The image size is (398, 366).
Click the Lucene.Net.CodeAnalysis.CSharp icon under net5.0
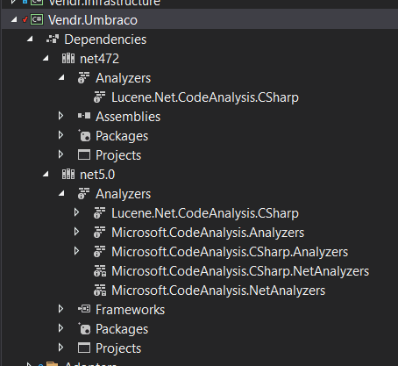(100, 213)
